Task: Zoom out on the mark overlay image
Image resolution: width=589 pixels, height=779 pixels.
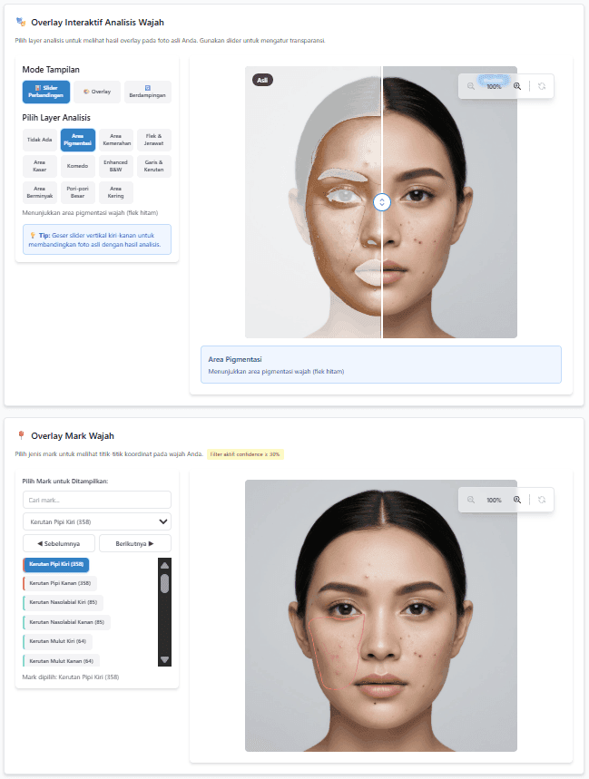Action: coord(471,500)
